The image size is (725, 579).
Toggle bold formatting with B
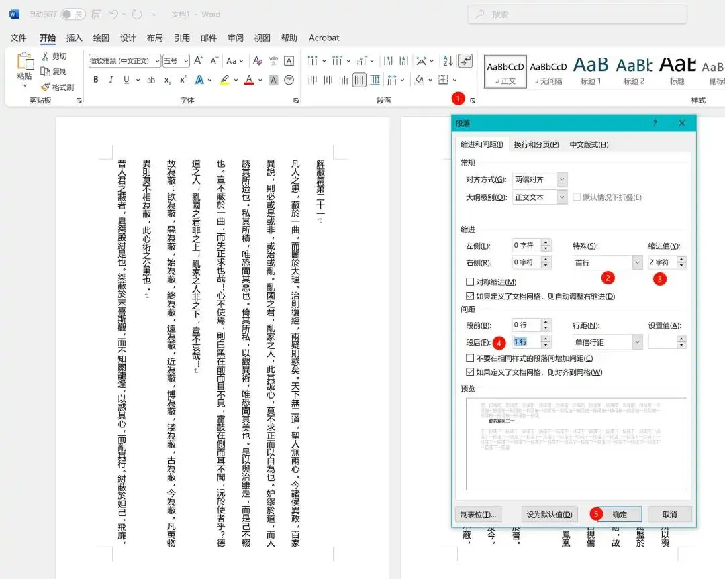click(96, 80)
